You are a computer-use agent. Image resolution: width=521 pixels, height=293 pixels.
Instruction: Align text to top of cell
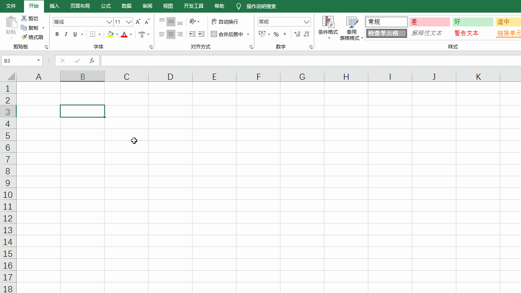[162, 22]
